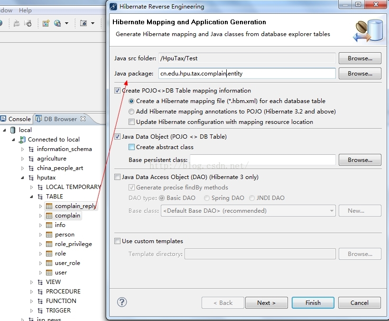Expand the LOCAL TEMPORARY node
Image resolution: width=389 pixels, height=321 pixels.
point(31,187)
